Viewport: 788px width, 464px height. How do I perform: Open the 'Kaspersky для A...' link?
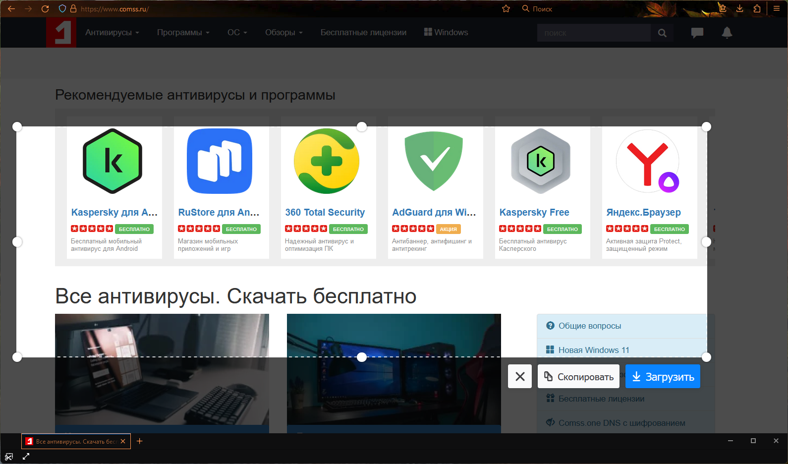(x=114, y=212)
